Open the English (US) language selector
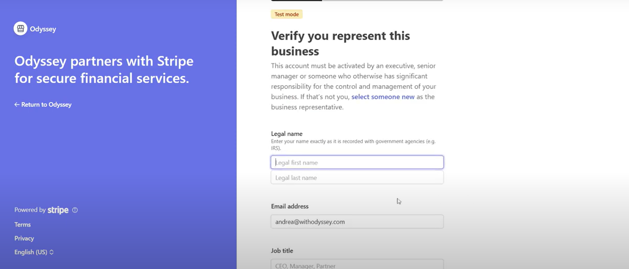629x269 pixels. tap(34, 252)
